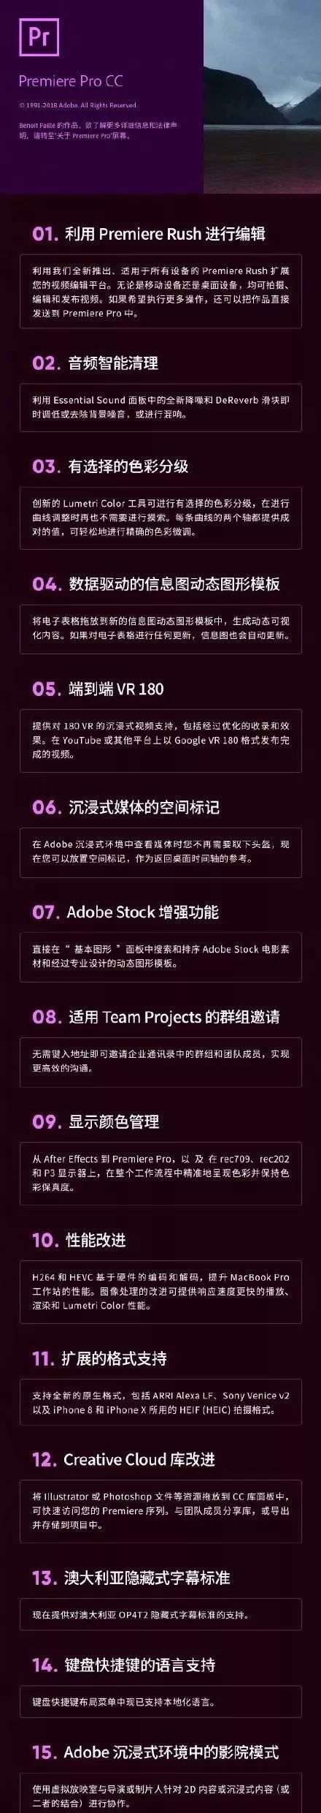The width and height of the screenshot is (321, 1813).
Task: Click the 05 端到端 VR 180 heading
Action: (98, 689)
